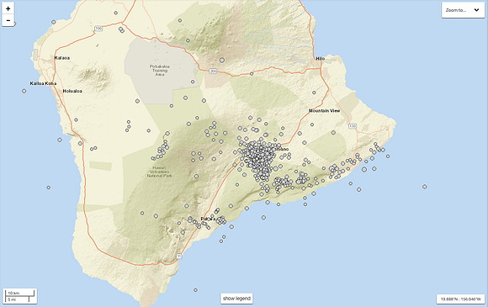Click the 'Holualoa' town label
Image resolution: width=488 pixels, height=307 pixels.
[x=72, y=91]
